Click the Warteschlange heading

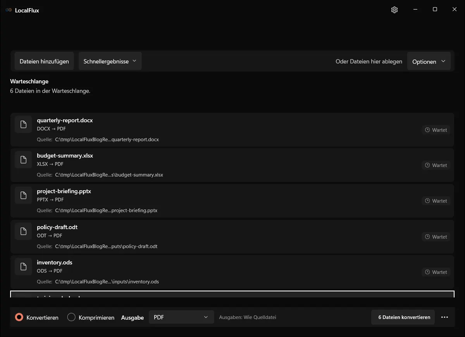(x=29, y=81)
